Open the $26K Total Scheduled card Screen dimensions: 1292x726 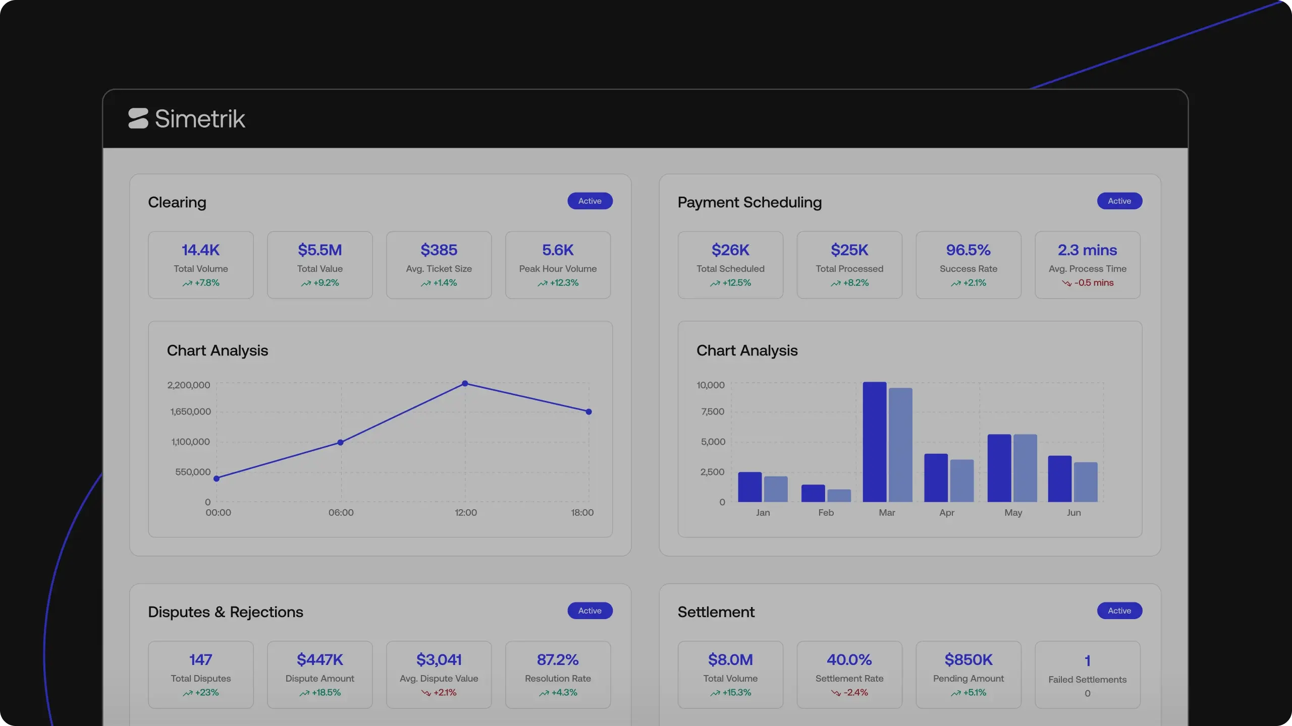tap(730, 265)
